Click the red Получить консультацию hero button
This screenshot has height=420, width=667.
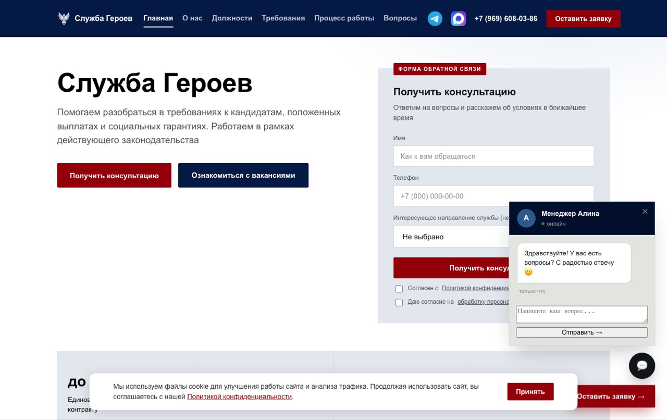click(x=114, y=176)
